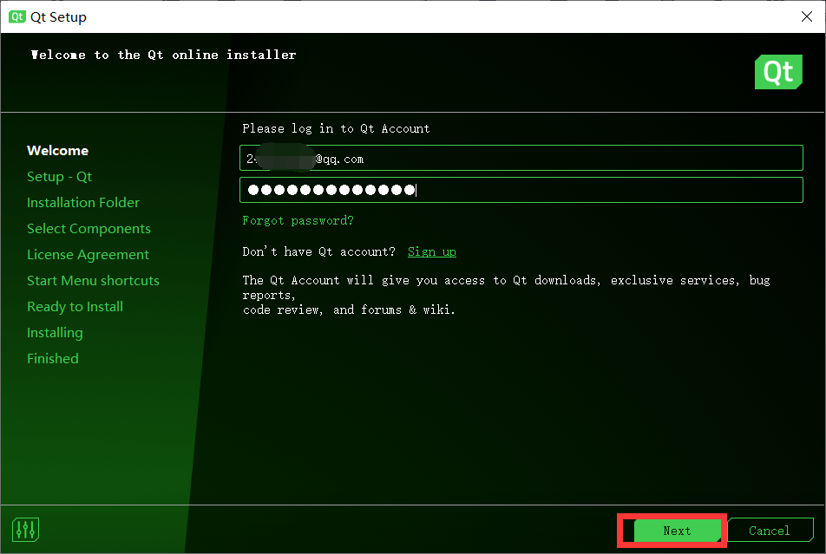
Task: Select the Welcome step in sidebar
Action: (x=57, y=151)
